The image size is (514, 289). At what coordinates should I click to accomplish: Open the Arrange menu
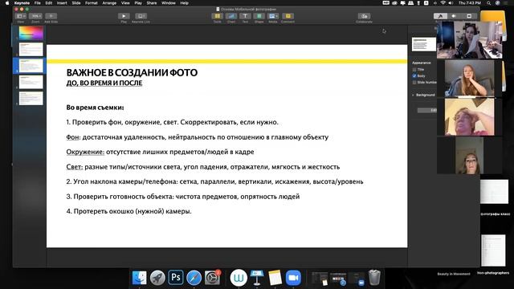[x=109, y=3]
